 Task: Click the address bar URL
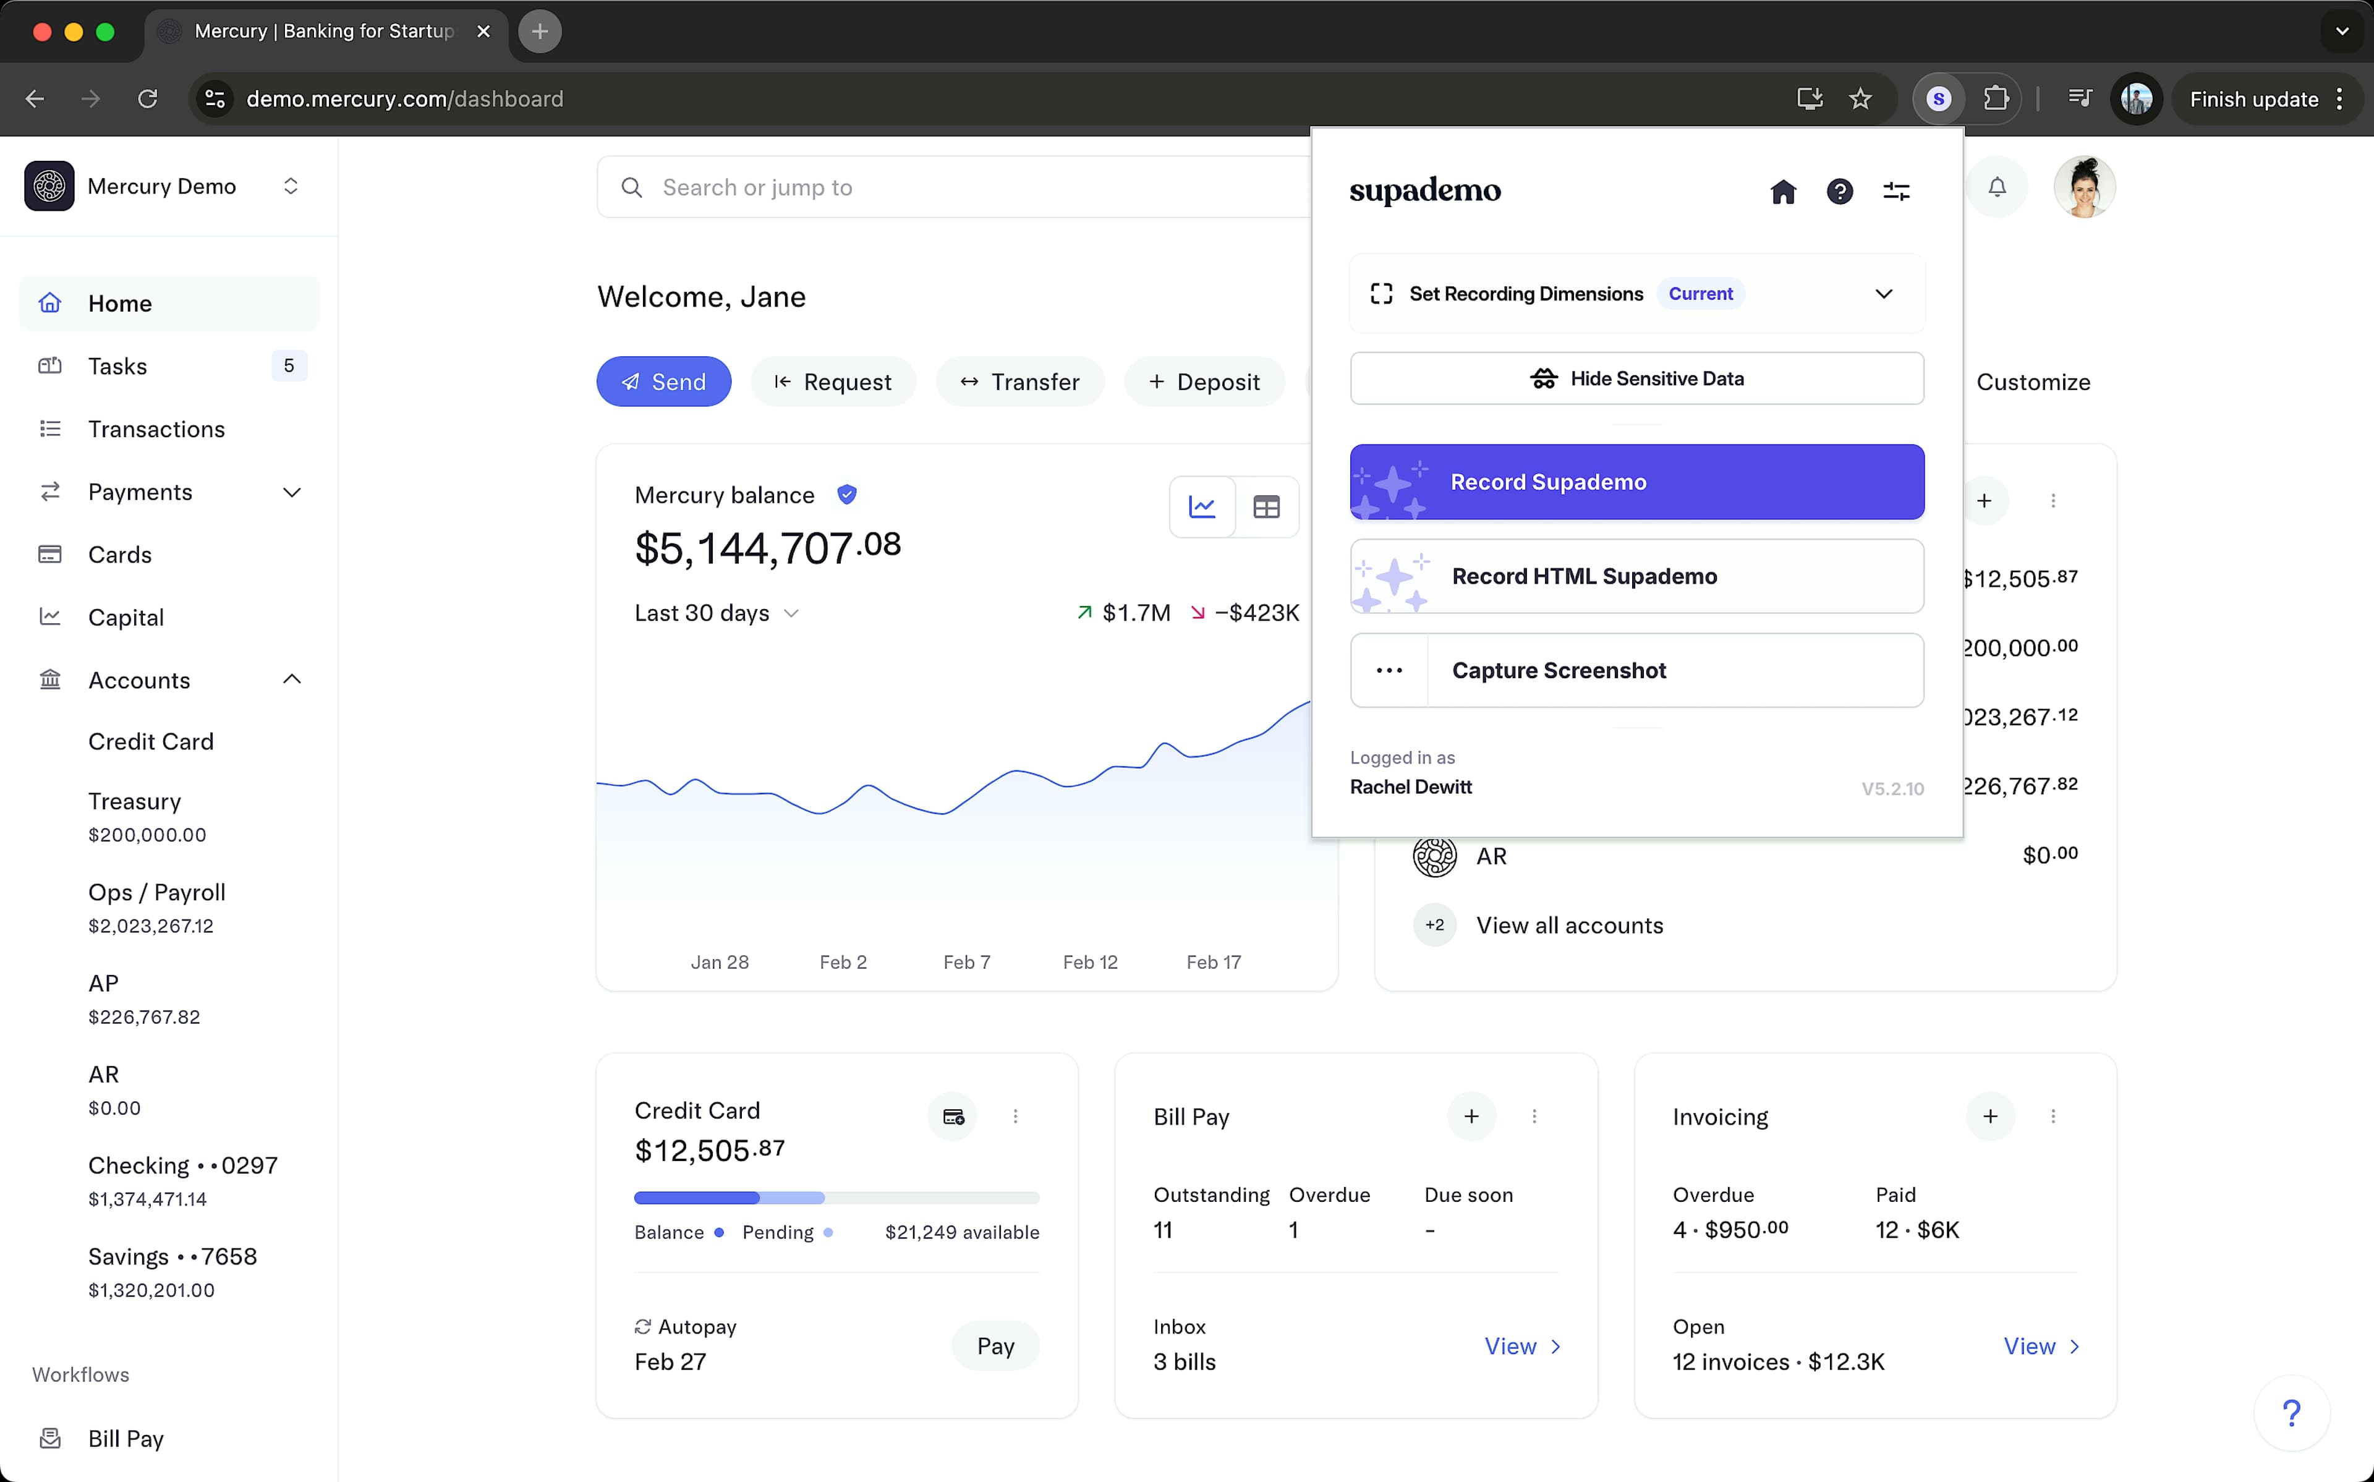405,99
